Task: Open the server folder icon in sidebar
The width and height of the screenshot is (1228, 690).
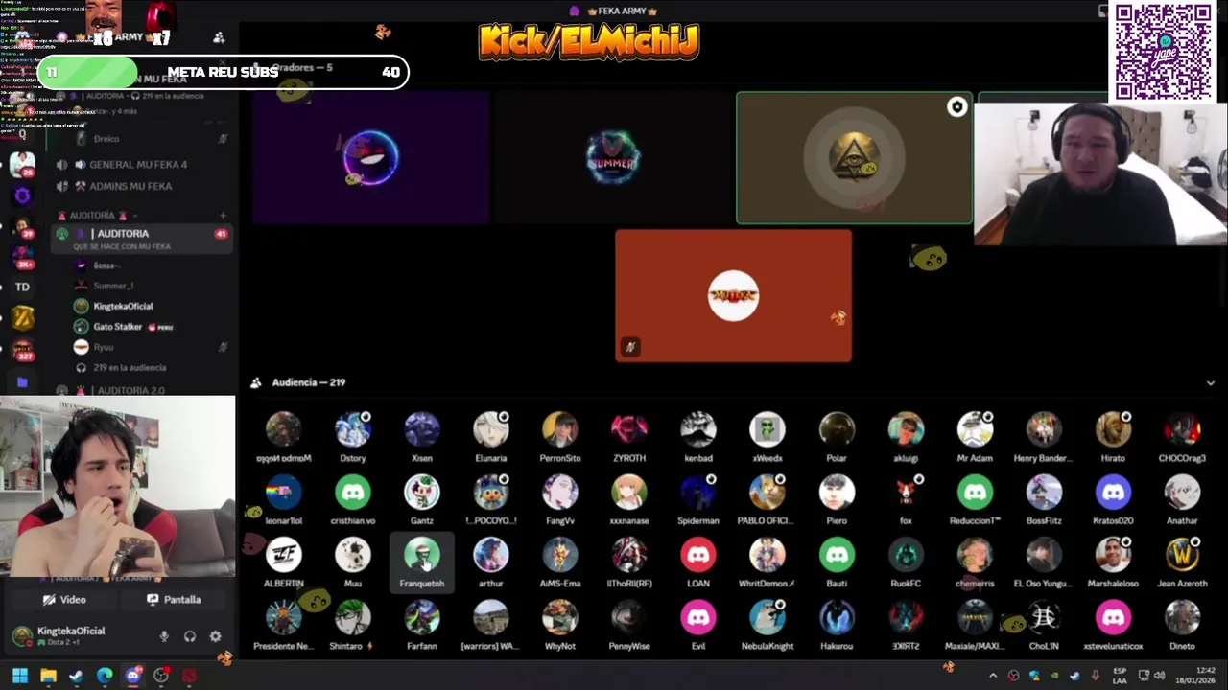Action: point(22,382)
